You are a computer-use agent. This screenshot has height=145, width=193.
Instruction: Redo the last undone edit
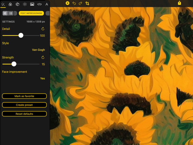pyautogui.click(x=81, y=3)
